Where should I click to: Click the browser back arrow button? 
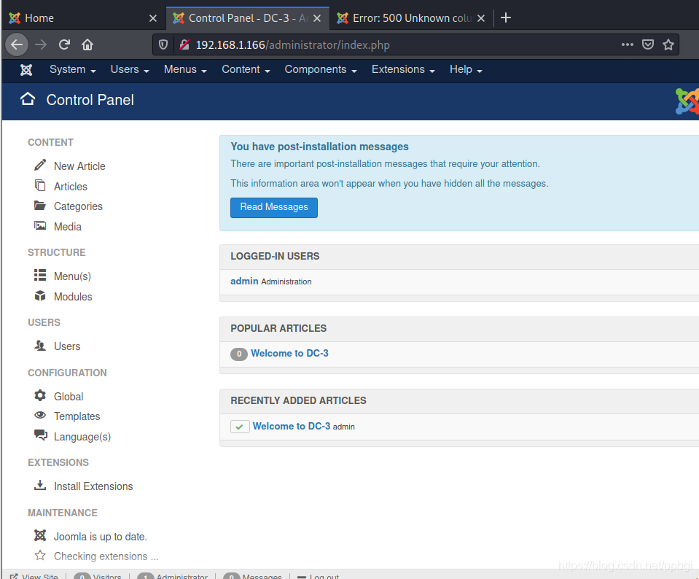pos(17,44)
